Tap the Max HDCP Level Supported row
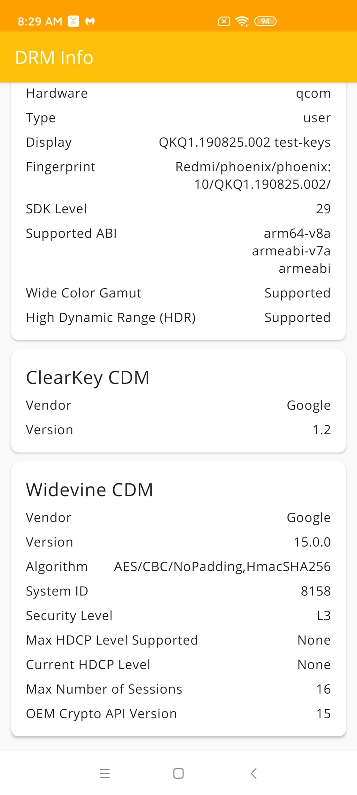 click(178, 640)
